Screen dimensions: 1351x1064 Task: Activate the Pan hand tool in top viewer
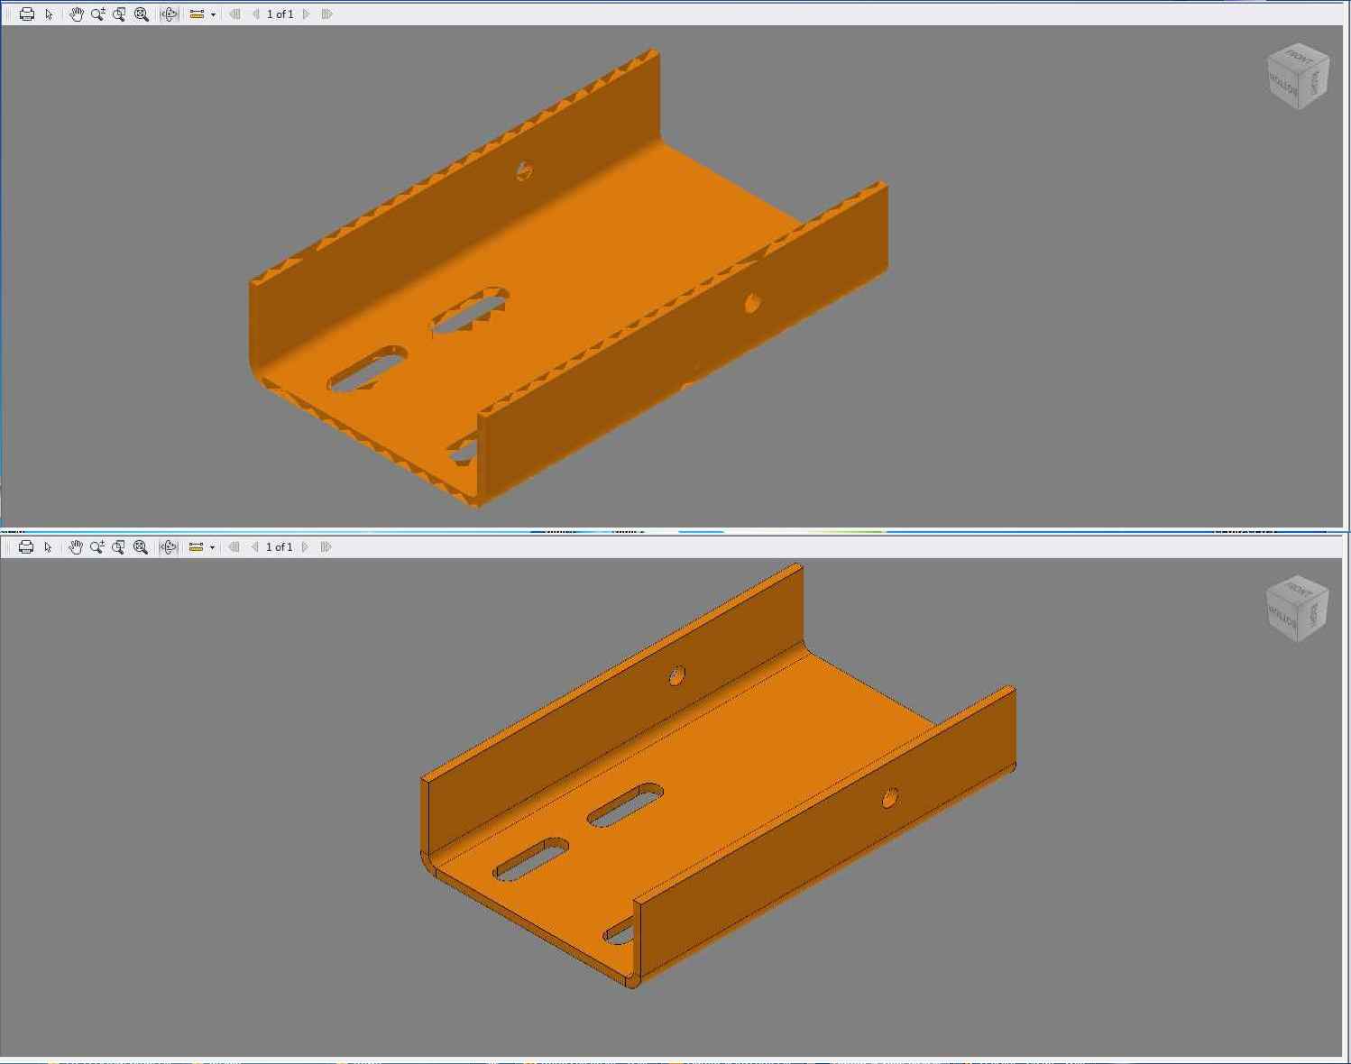tap(76, 14)
